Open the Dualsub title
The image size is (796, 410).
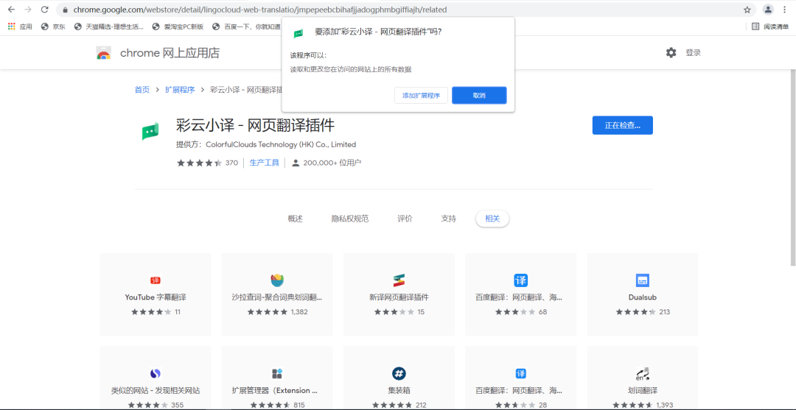pos(643,297)
